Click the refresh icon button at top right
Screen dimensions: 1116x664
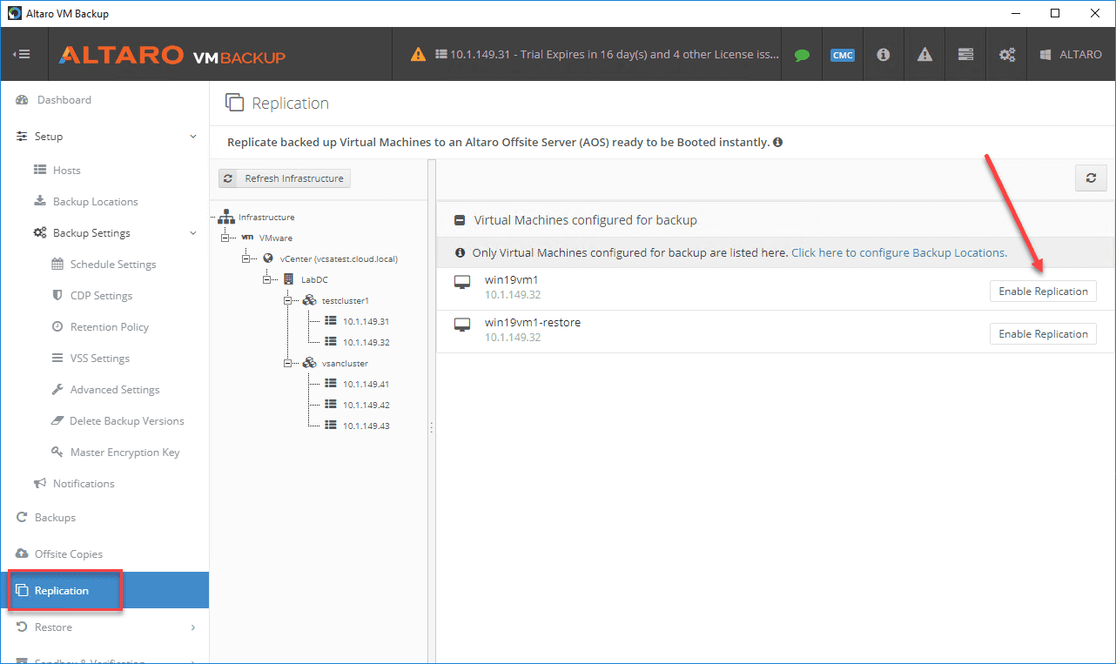(1090, 178)
